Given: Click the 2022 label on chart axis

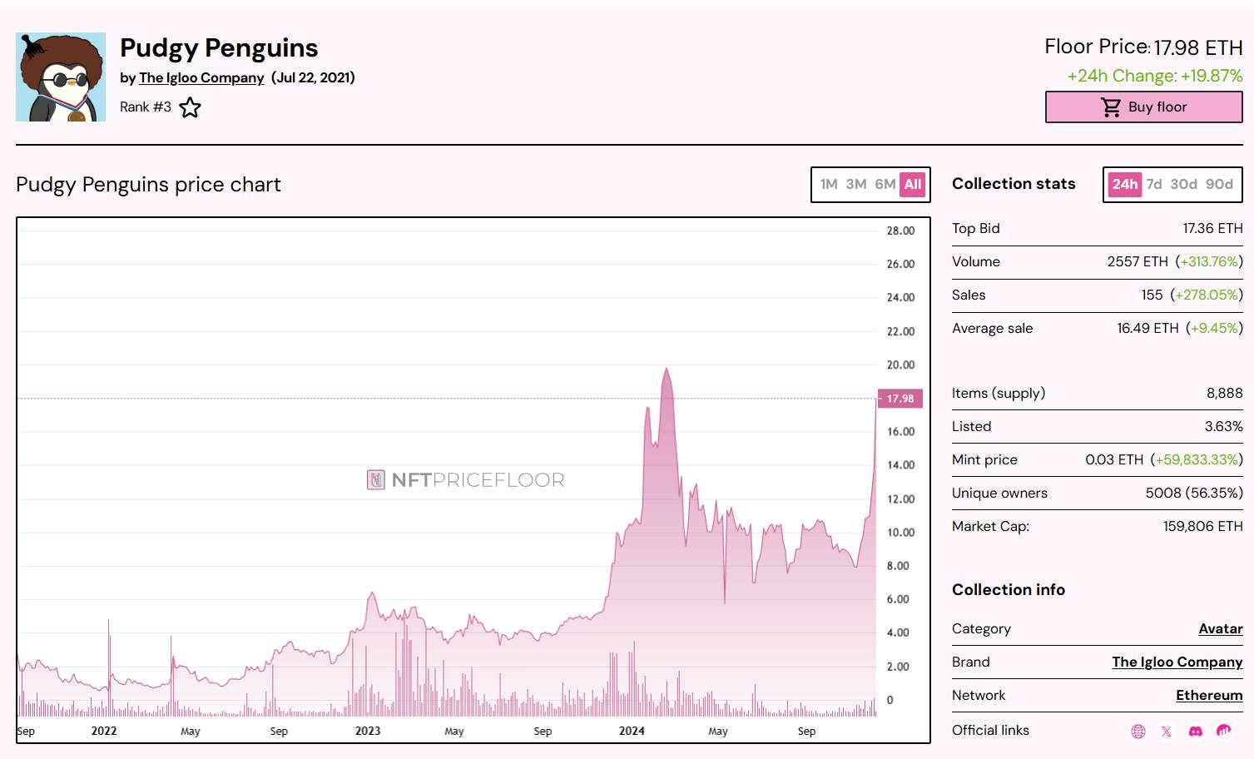Looking at the screenshot, I should click(x=104, y=732).
